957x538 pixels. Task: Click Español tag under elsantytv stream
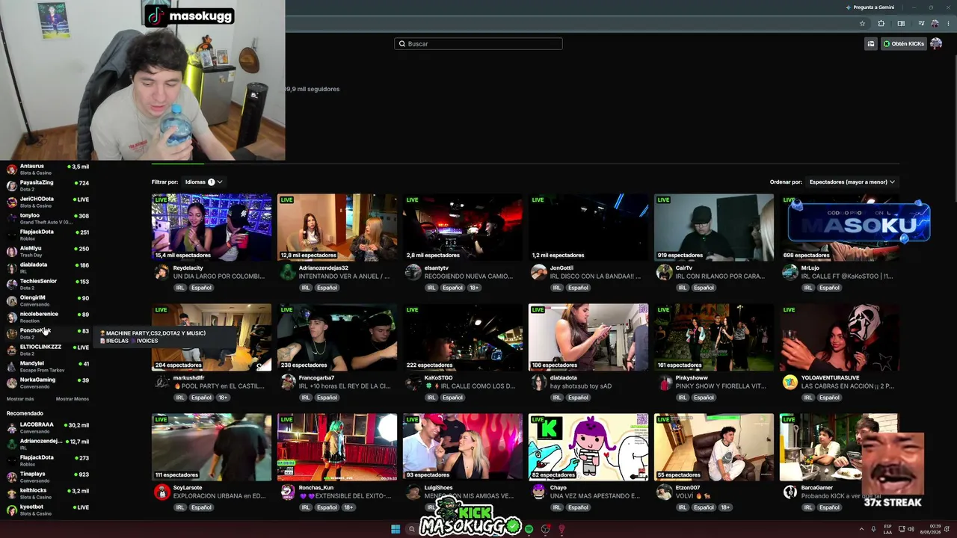452,288
